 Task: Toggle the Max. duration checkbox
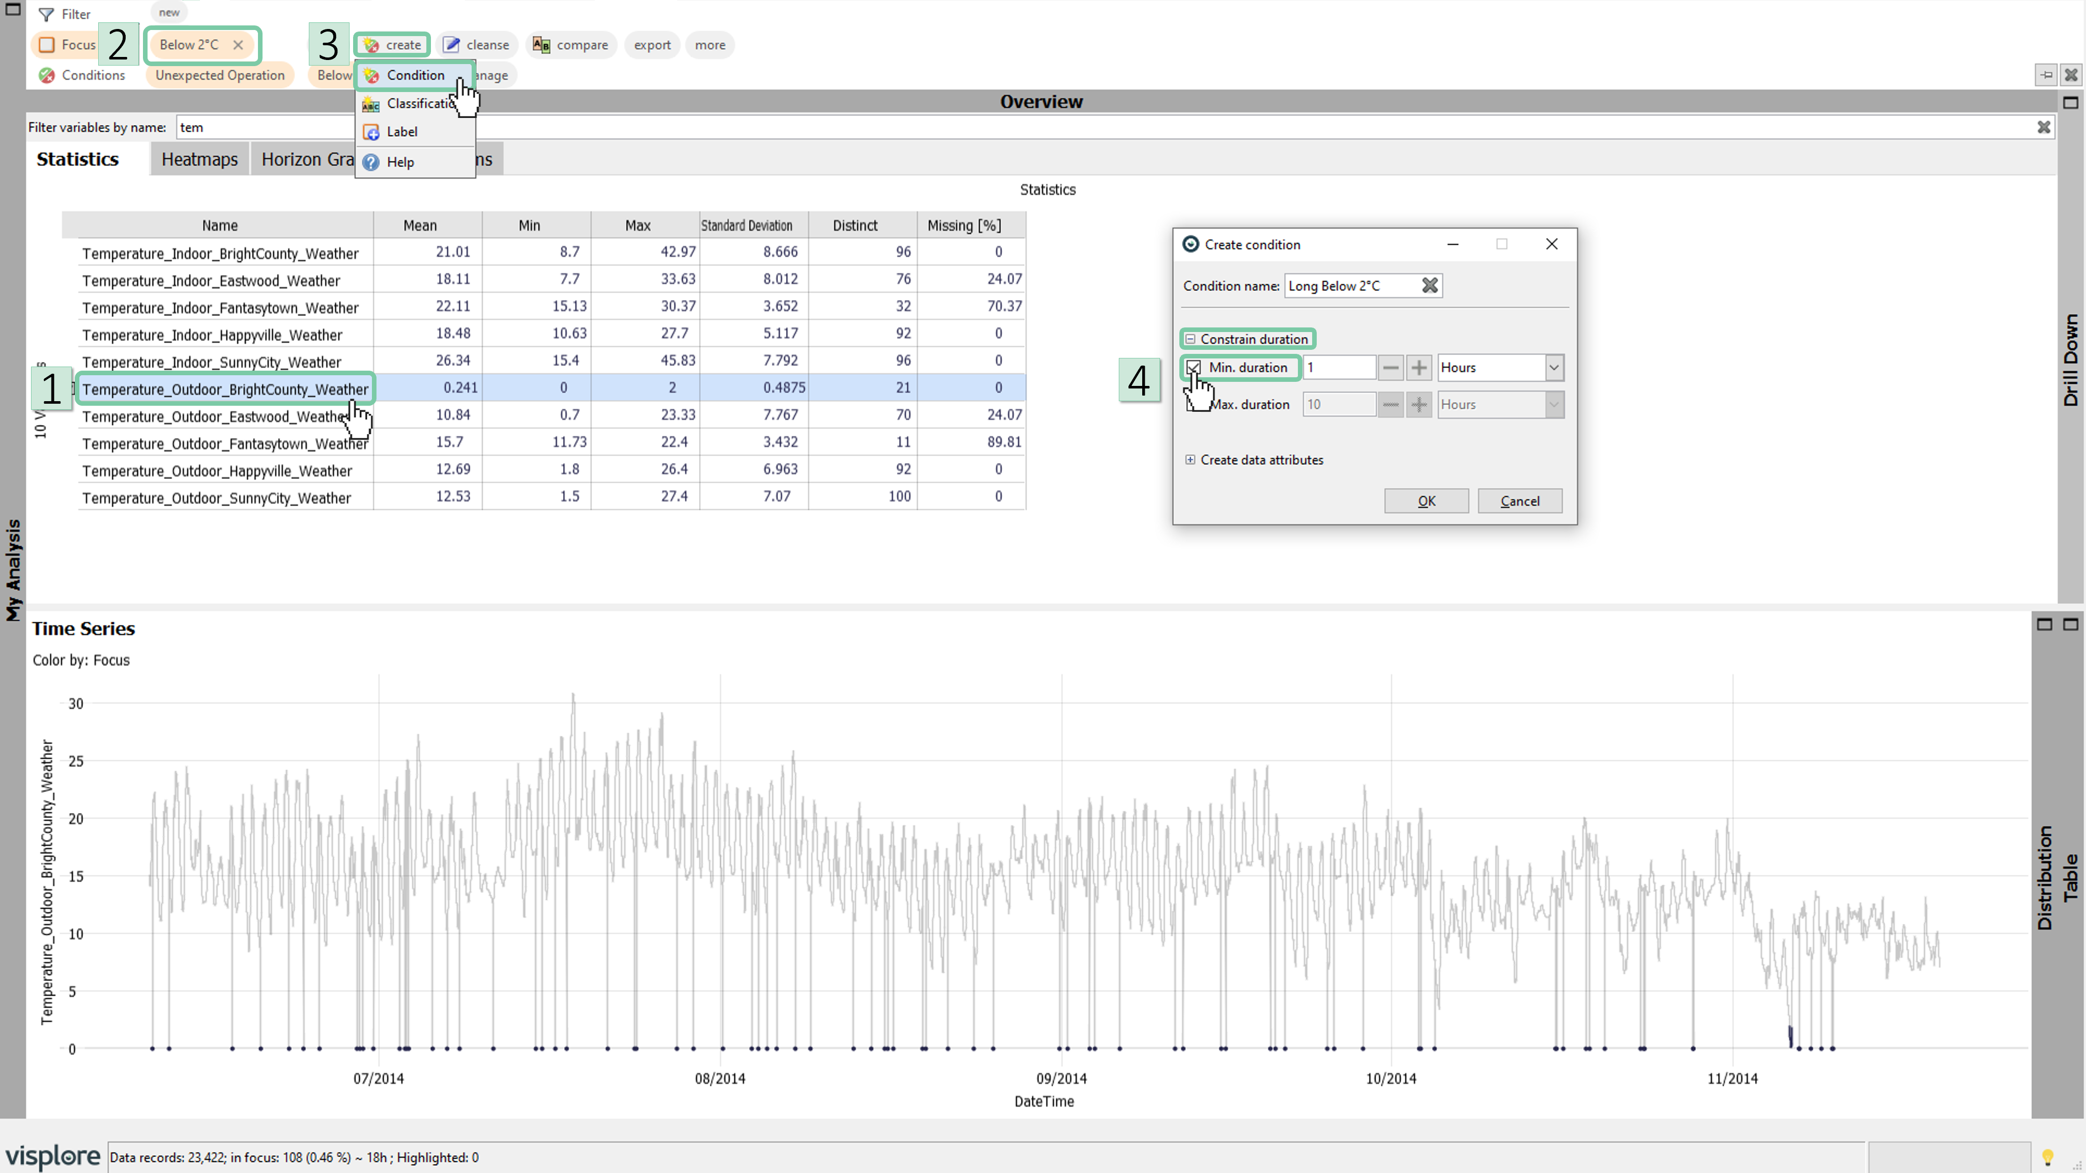[1195, 404]
